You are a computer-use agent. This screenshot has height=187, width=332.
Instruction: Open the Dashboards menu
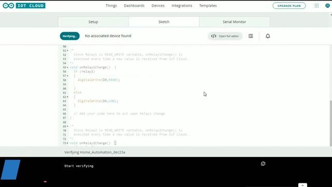click(x=134, y=6)
